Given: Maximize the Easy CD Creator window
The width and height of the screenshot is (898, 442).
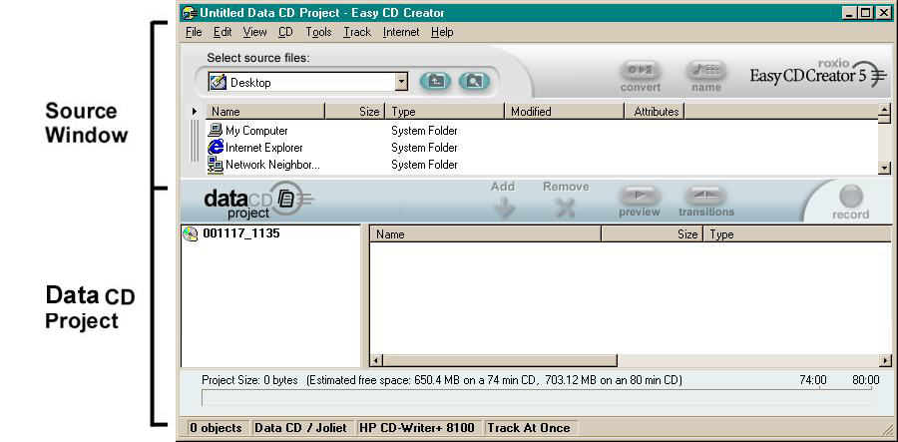Looking at the screenshot, I should [865, 13].
